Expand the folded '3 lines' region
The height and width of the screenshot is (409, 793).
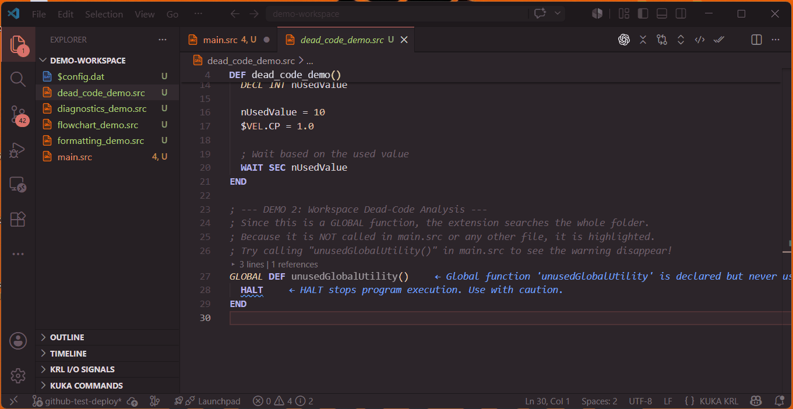coord(234,264)
